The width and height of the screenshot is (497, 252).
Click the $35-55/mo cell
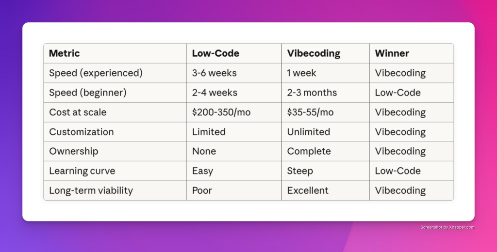310,112
